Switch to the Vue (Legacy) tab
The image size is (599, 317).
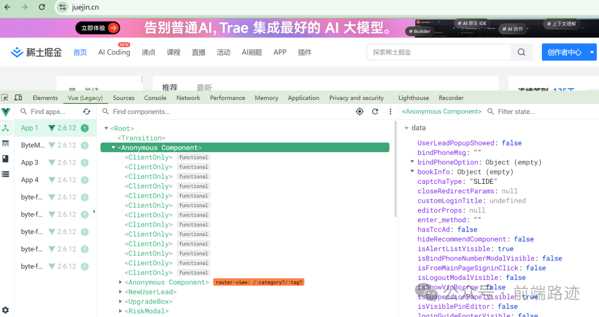(x=85, y=98)
